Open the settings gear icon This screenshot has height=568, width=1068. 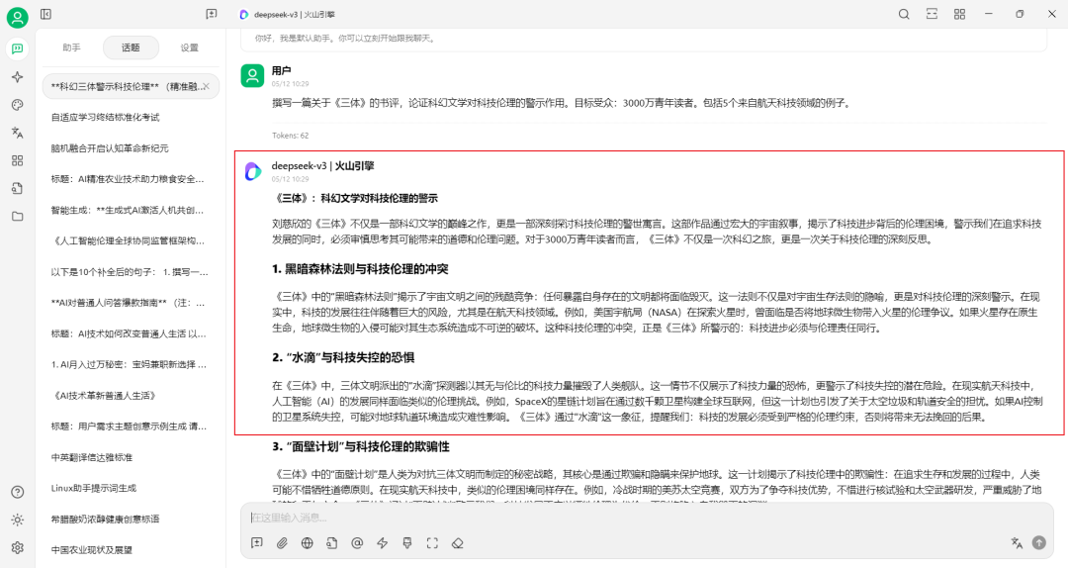(x=17, y=548)
